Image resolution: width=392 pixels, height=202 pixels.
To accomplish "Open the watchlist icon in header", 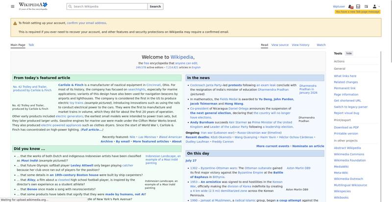I will [366, 6].
